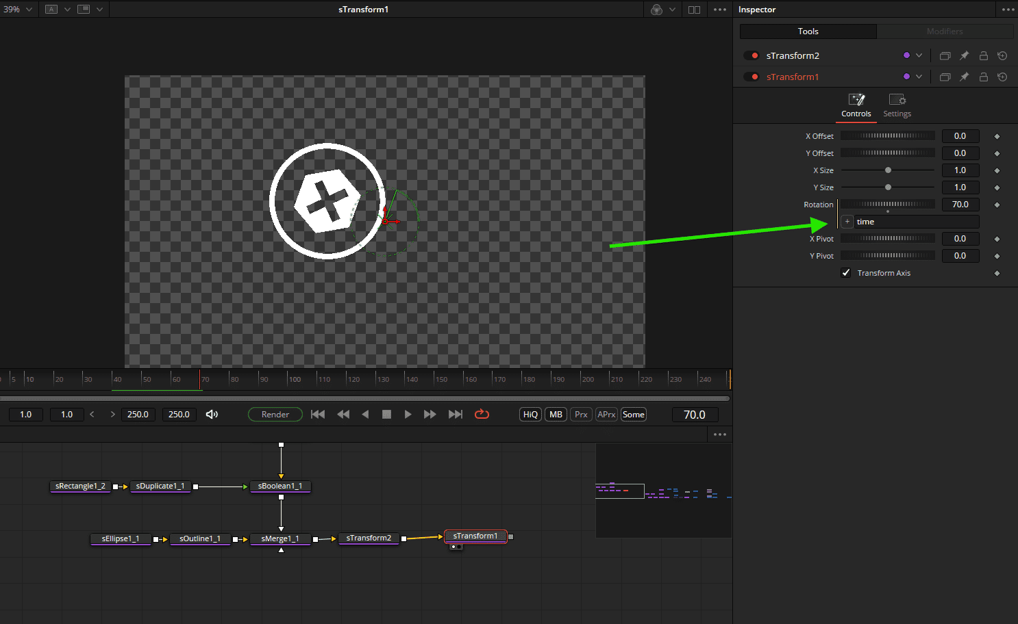
Task: Select the sMerge1_1 node in the node graph
Action: (x=280, y=538)
